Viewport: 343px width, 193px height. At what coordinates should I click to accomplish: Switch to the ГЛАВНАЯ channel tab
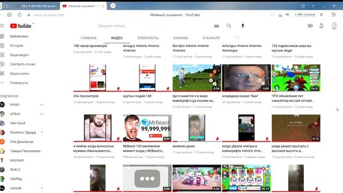[88, 38]
